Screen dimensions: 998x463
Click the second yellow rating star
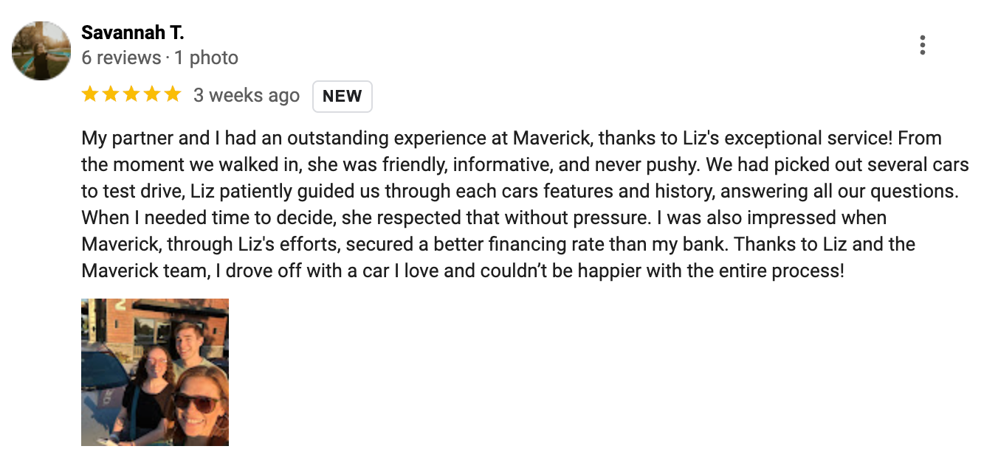tap(111, 94)
